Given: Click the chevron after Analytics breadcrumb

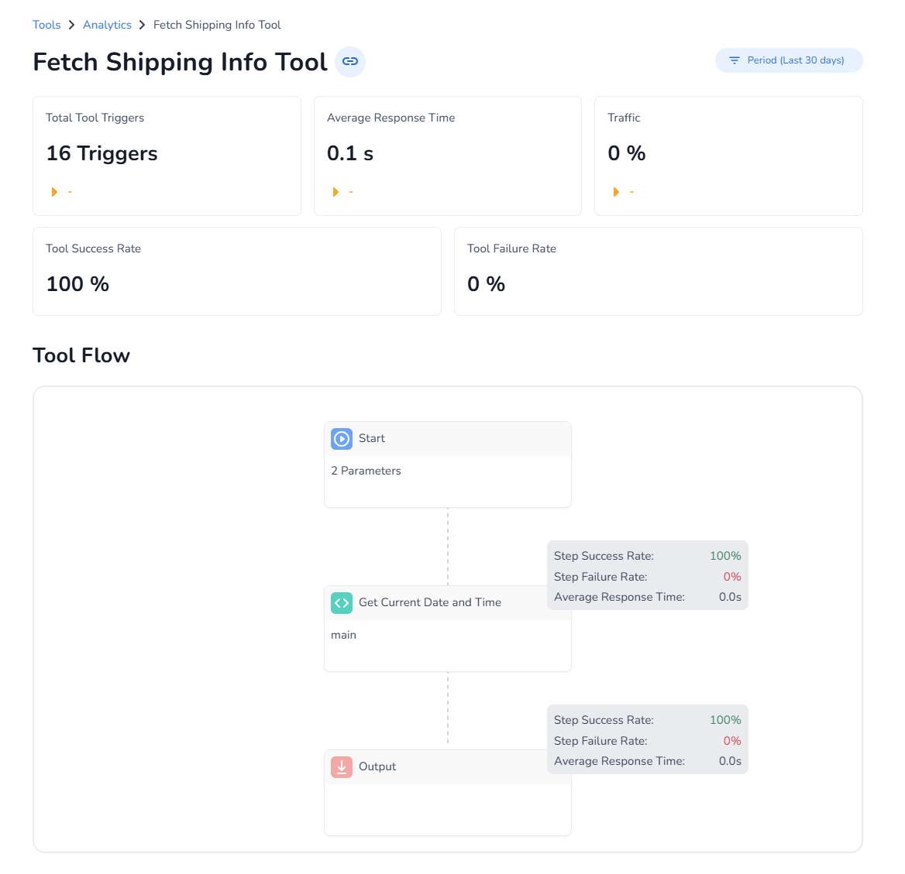Looking at the screenshot, I should pyautogui.click(x=143, y=25).
